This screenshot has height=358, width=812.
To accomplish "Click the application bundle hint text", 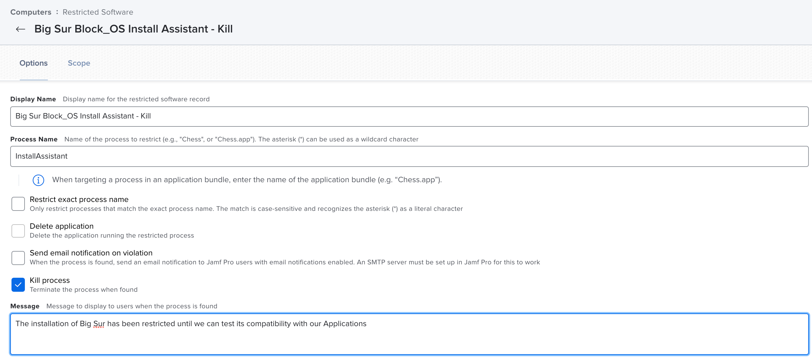I will click(x=247, y=180).
